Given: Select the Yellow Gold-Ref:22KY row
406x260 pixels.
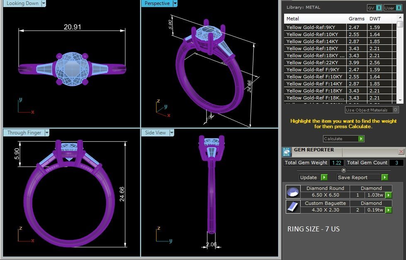Looking at the screenshot, I should click(340, 63).
